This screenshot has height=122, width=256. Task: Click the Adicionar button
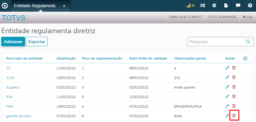pyautogui.click(x=13, y=42)
